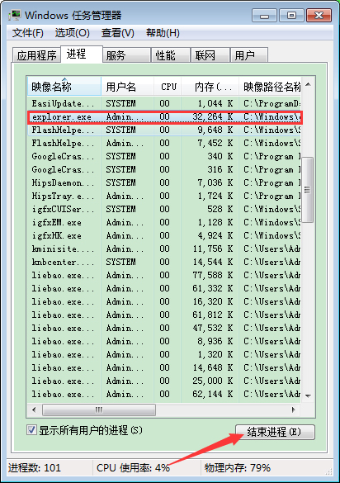
Task: Select the igfxEM.exe process
Action: [x=164, y=222]
